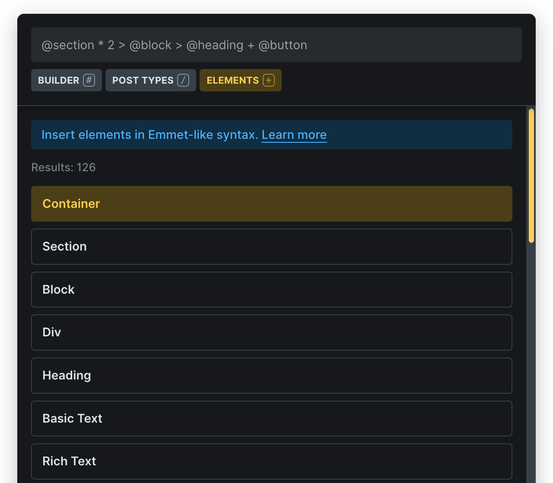Focus the Emmet-like command input field

(276, 45)
